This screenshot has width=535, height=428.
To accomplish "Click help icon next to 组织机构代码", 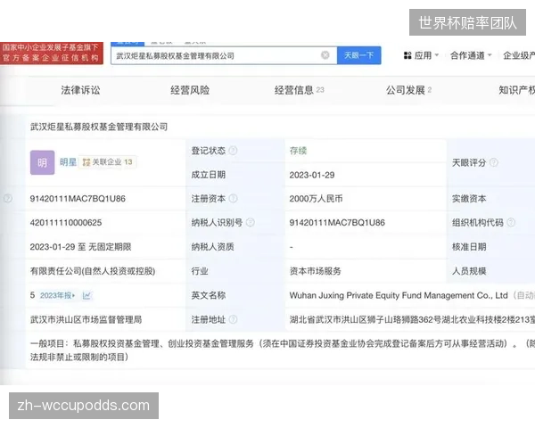I will (x=511, y=223).
